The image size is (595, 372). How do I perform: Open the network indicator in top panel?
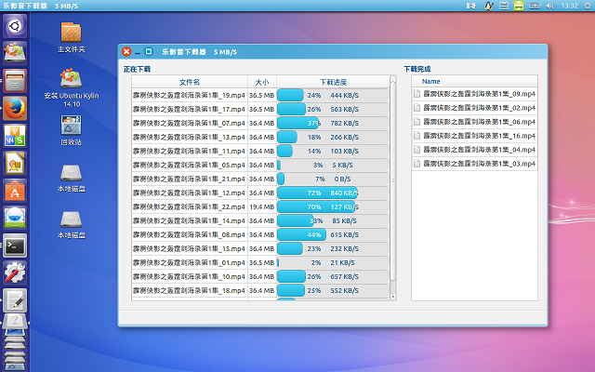tap(471, 6)
